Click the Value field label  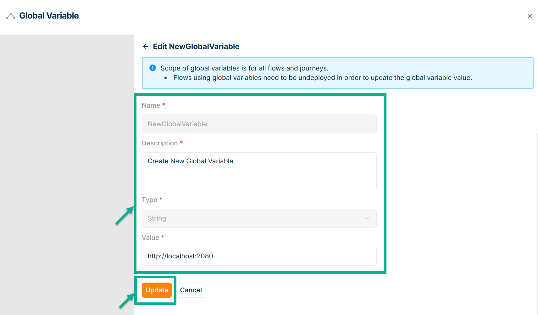tap(150, 238)
